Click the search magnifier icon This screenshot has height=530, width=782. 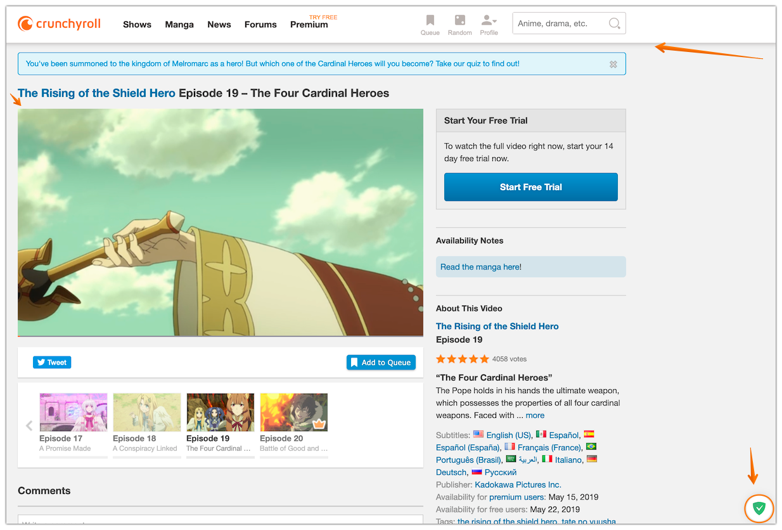(614, 24)
